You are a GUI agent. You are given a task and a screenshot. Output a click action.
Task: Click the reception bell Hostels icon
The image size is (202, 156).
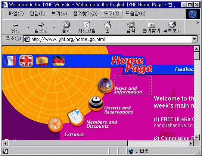(x=96, y=104)
